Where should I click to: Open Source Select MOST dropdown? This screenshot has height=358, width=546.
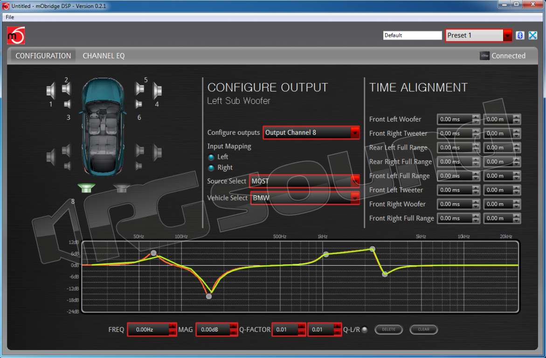(x=355, y=181)
